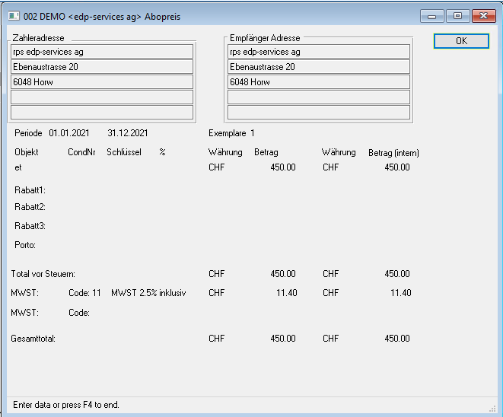Select the Zahleradresse street field 'Ebenaustrasse 20'
Screen dimensions: 503x417
pyautogui.click(x=102, y=67)
